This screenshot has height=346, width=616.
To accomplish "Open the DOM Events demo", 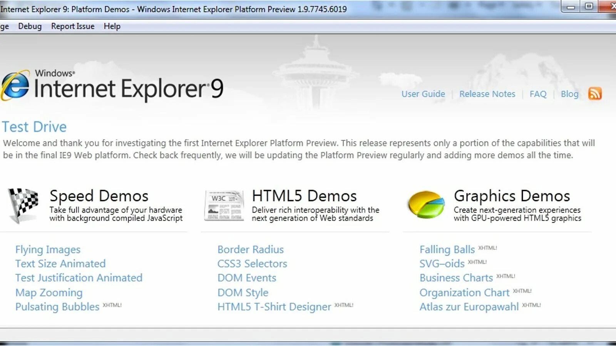I will click(247, 278).
